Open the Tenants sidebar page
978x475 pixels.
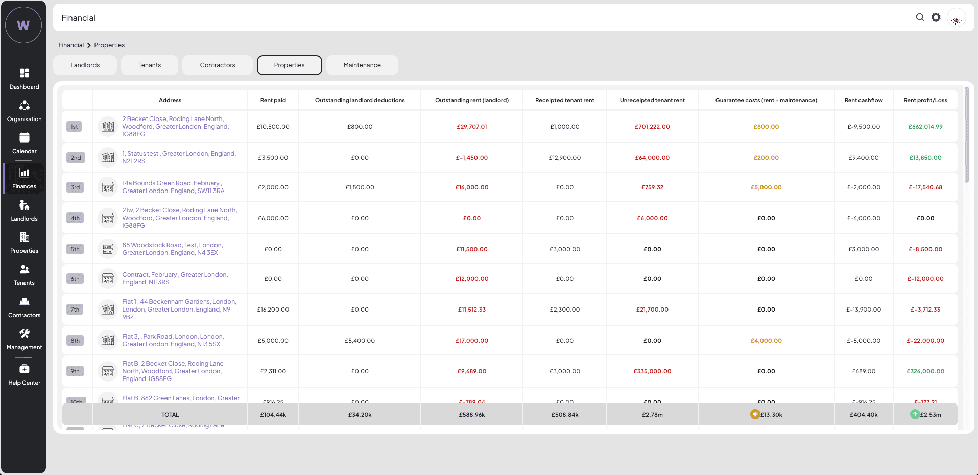point(24,275)
